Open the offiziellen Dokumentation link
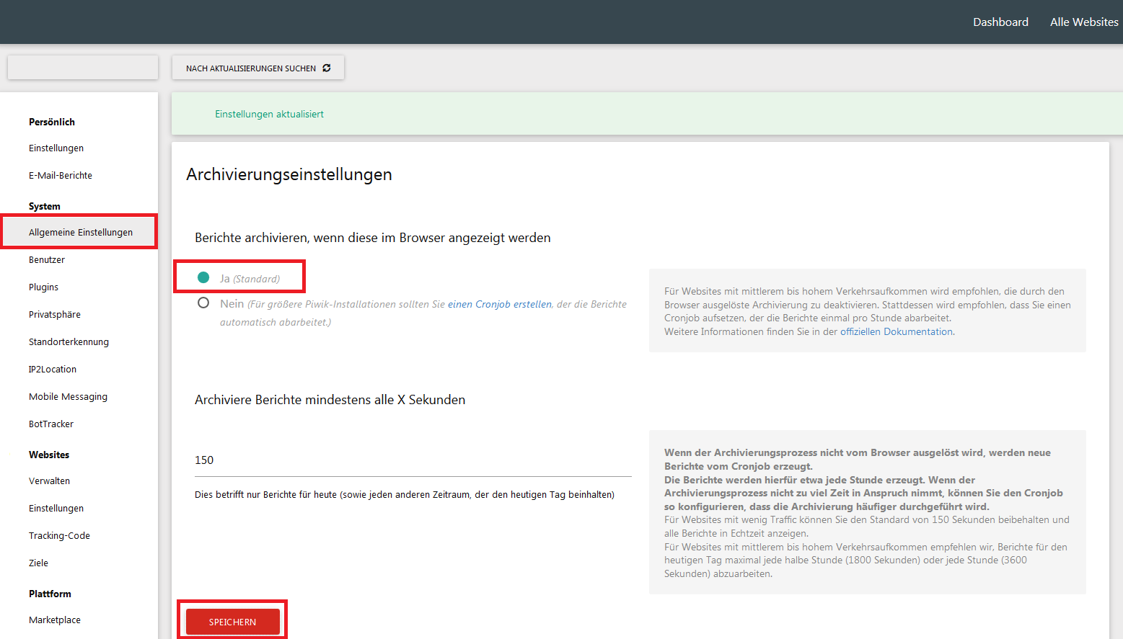This screenshot has height=639, width=1123. pos(897,331)
